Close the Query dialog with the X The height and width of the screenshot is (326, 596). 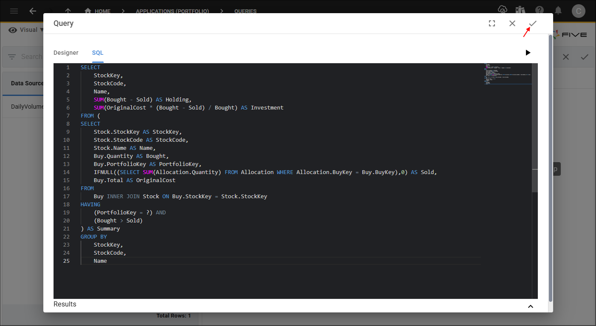[x=512, y=24]
